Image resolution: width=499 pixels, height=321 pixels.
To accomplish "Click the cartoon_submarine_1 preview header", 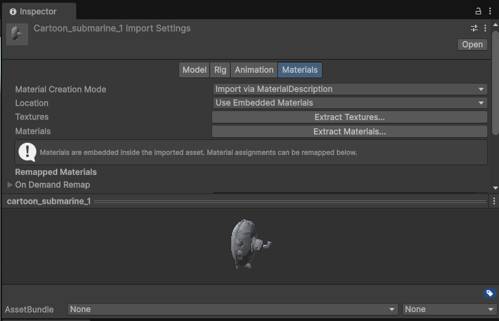I will click(x=245, y=201).
